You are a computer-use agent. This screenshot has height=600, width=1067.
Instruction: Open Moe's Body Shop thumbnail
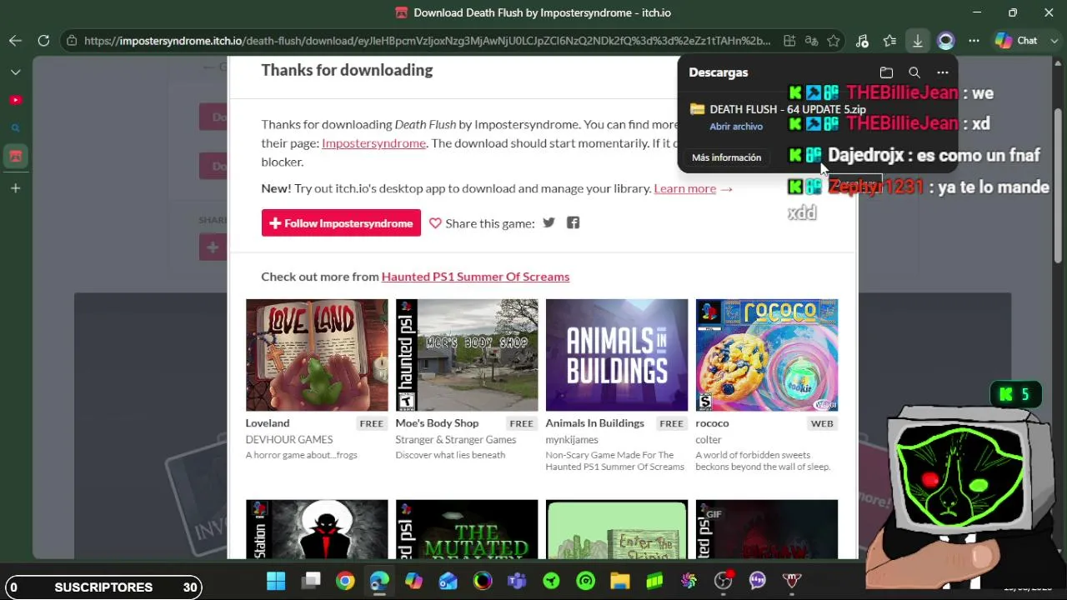467,355
